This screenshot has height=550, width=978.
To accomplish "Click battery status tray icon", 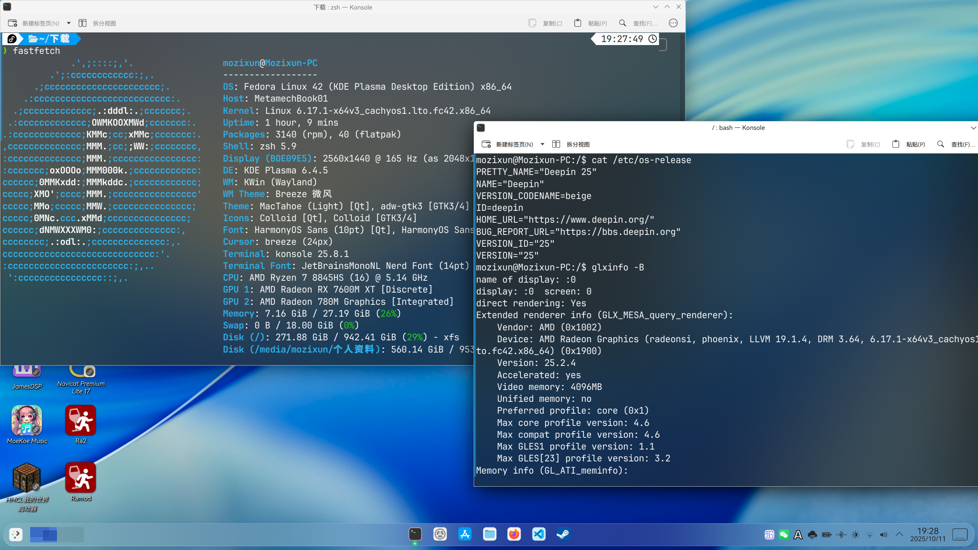I will coord(827,535).
